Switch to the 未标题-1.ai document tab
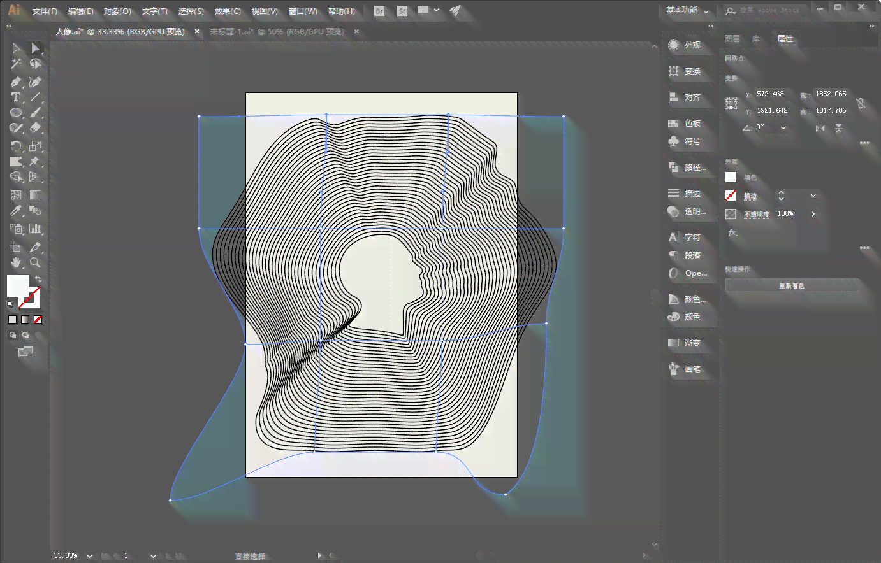 pos(277,31)
